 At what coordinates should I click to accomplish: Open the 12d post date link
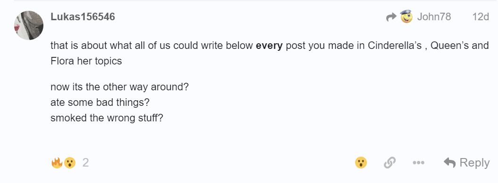pyautogui.click(x=481, y=17)
